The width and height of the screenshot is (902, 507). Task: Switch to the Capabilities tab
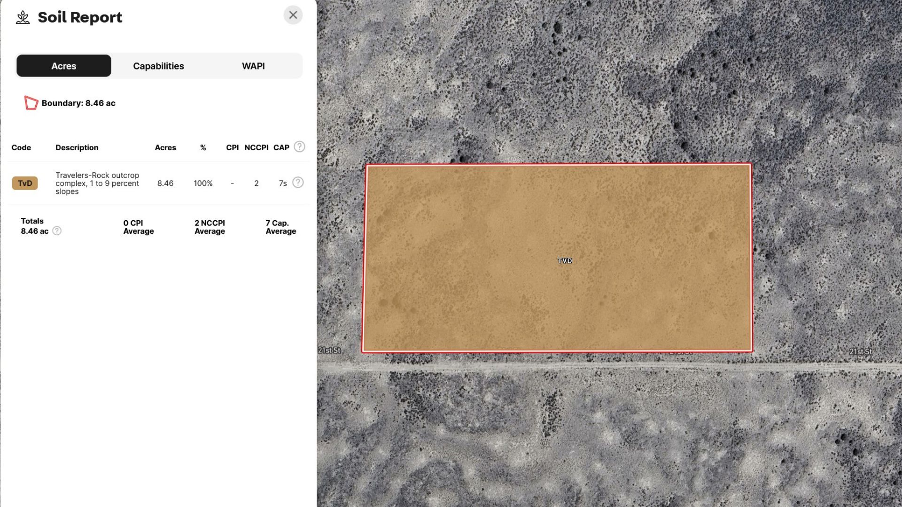(x=158, y=66)
